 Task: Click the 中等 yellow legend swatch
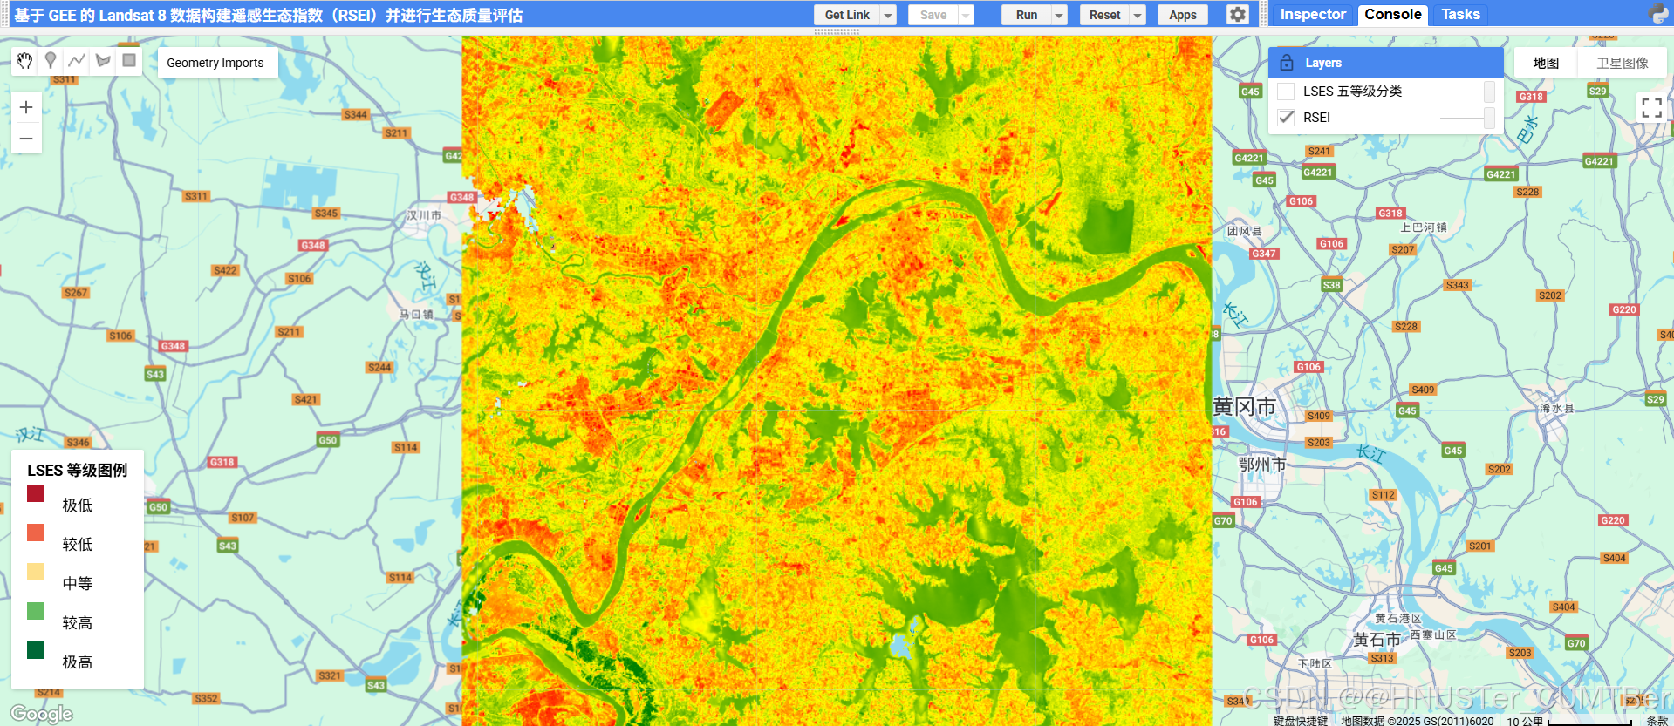(36, 572)
